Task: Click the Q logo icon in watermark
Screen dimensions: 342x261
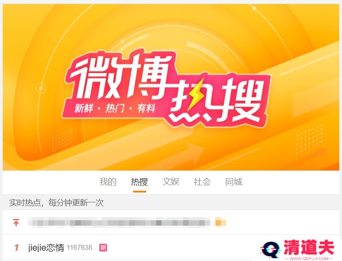Action: coord(270,250)
